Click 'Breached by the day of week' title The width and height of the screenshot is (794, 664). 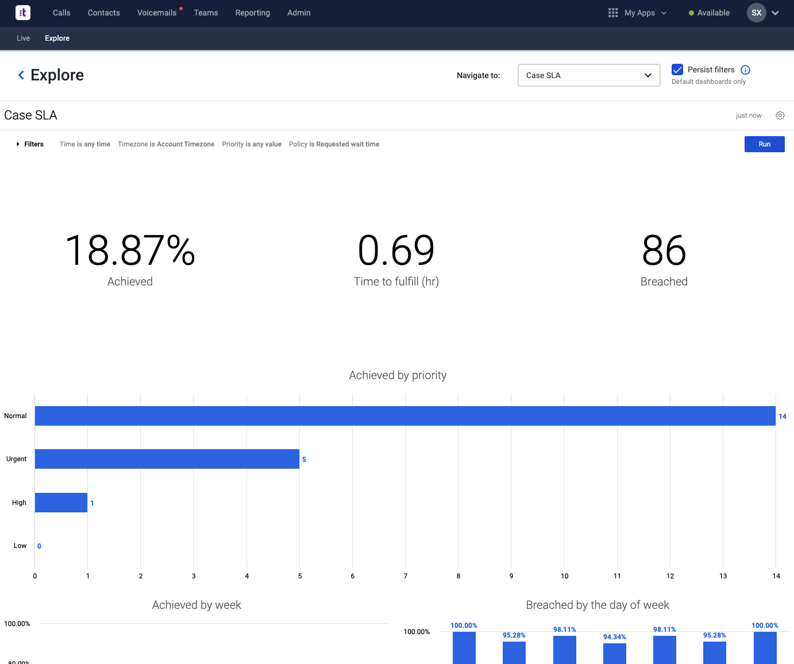pos(598,605)
